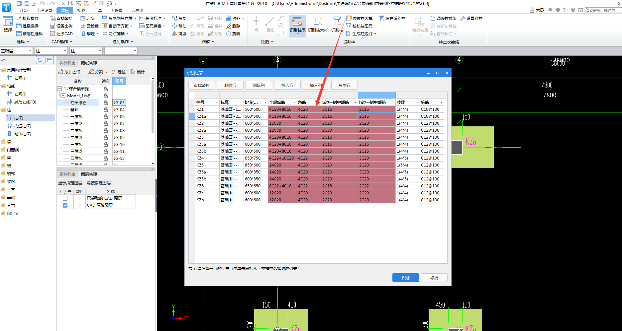622x331 pixels.
Task: Click the 取消 button in dialog
Action: [434, 278]
